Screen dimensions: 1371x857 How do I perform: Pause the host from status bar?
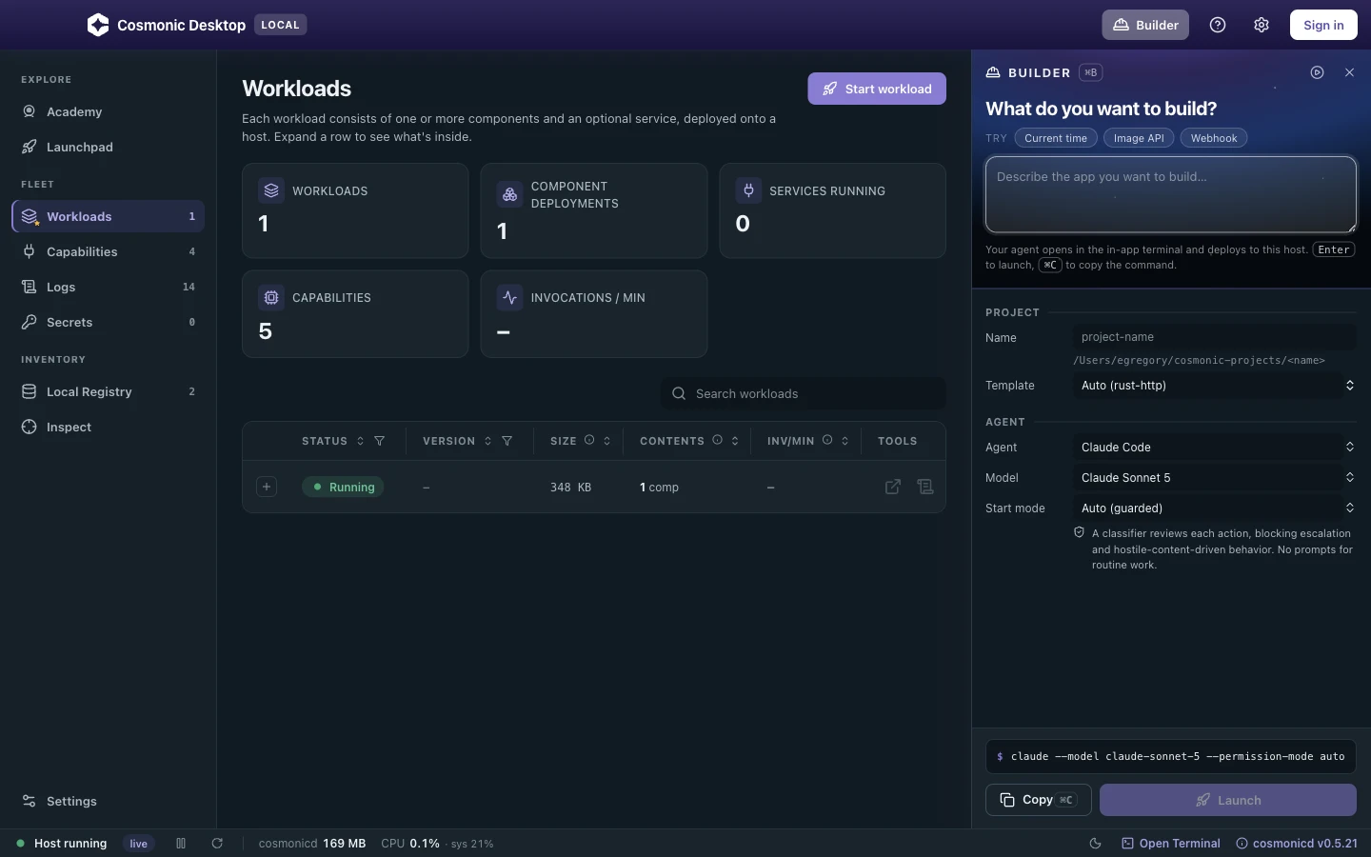tap(181, 844)
